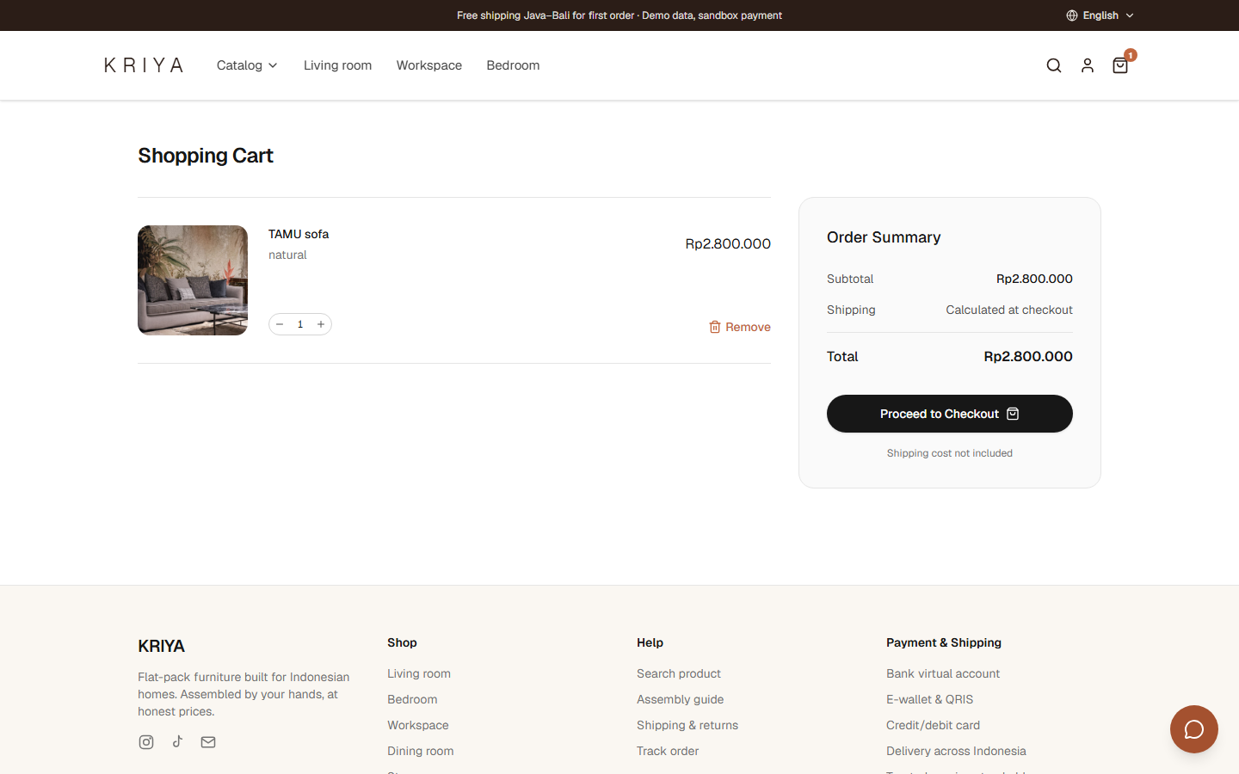Open Assembly guide help link
Image resolution: width=1239 pixels, height=774 pixels.
pos(681,699)
